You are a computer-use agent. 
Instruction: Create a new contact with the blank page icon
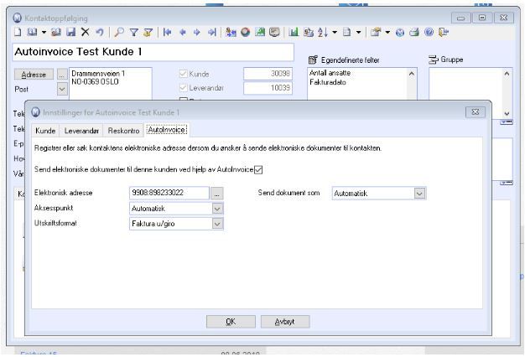pos(18,32)
